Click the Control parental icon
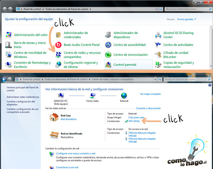The image size is (213, 169). (x=108, y=65)
